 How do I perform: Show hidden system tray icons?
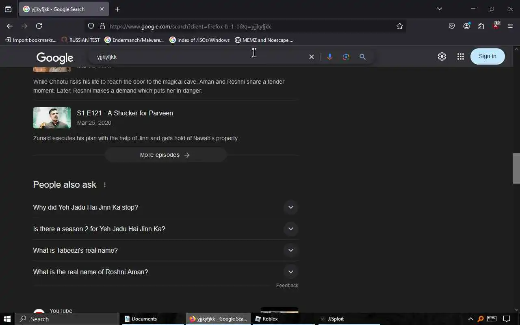coord(471,319)
